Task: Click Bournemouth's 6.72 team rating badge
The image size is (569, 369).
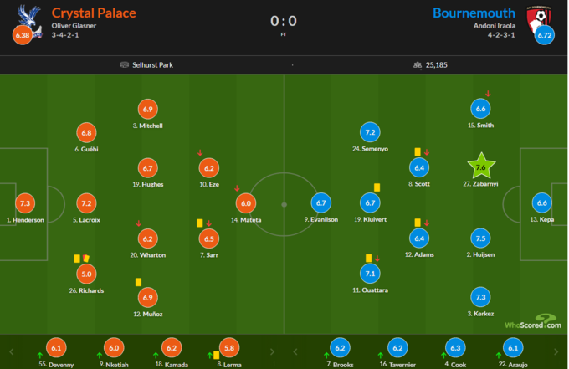Action: 545,36
